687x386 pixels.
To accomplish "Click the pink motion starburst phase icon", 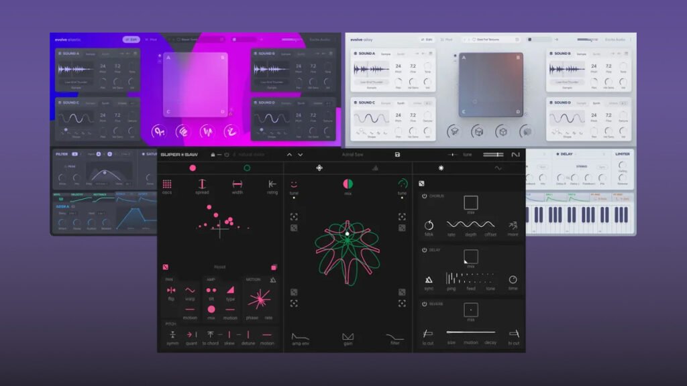I will tap(260, 300).
